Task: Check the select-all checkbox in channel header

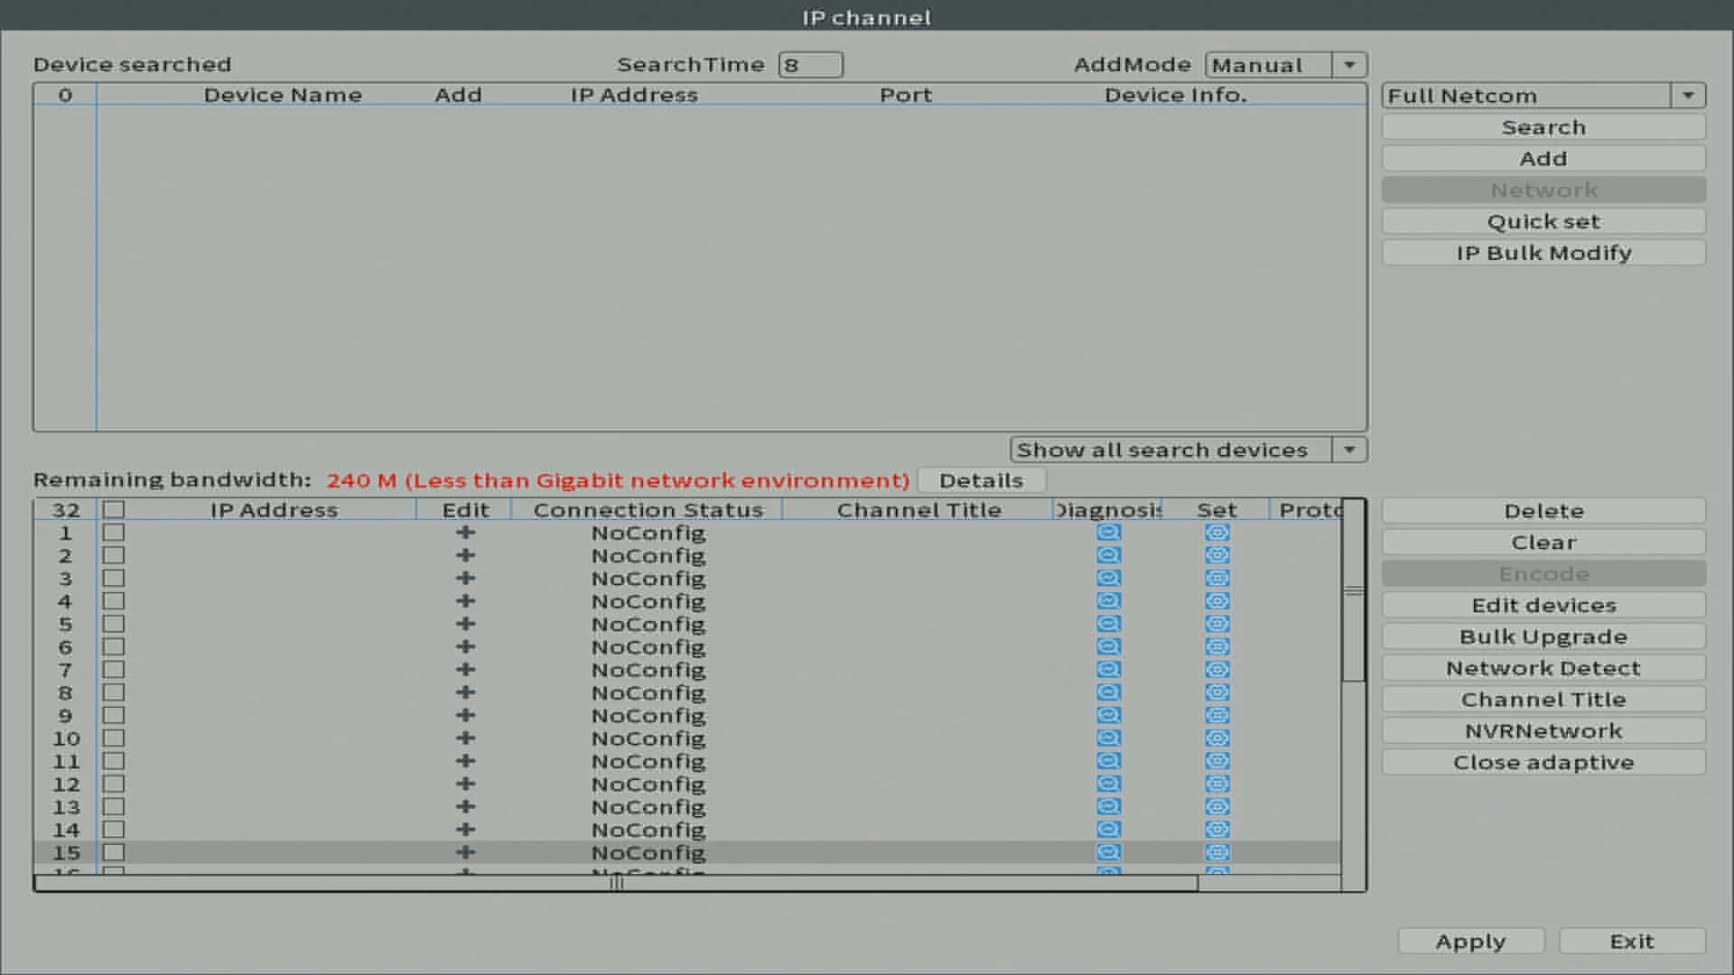Action: 113,510
